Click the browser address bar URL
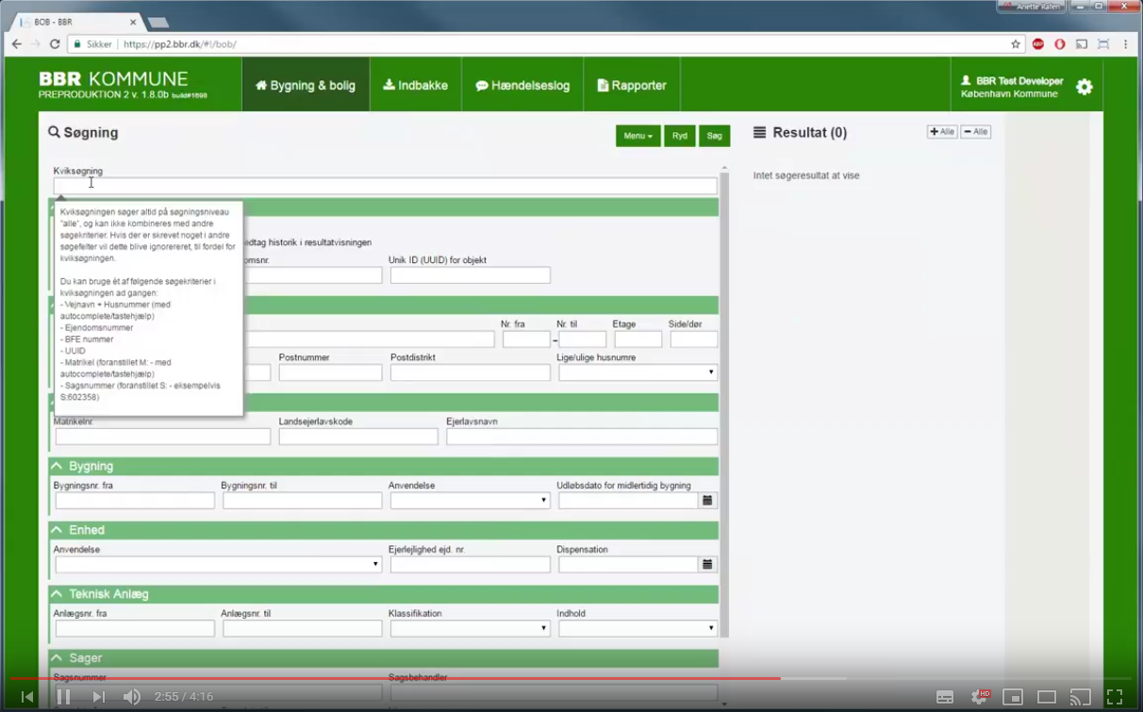1143x712 pixels. pyautogui.click(x=179, y=44)
